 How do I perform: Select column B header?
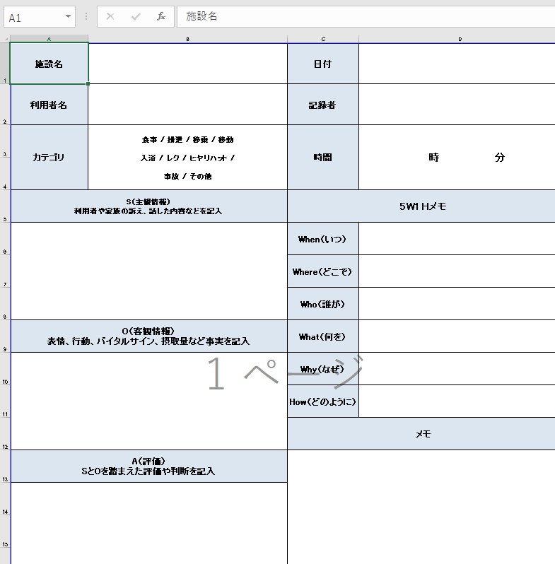click(187, 39)
